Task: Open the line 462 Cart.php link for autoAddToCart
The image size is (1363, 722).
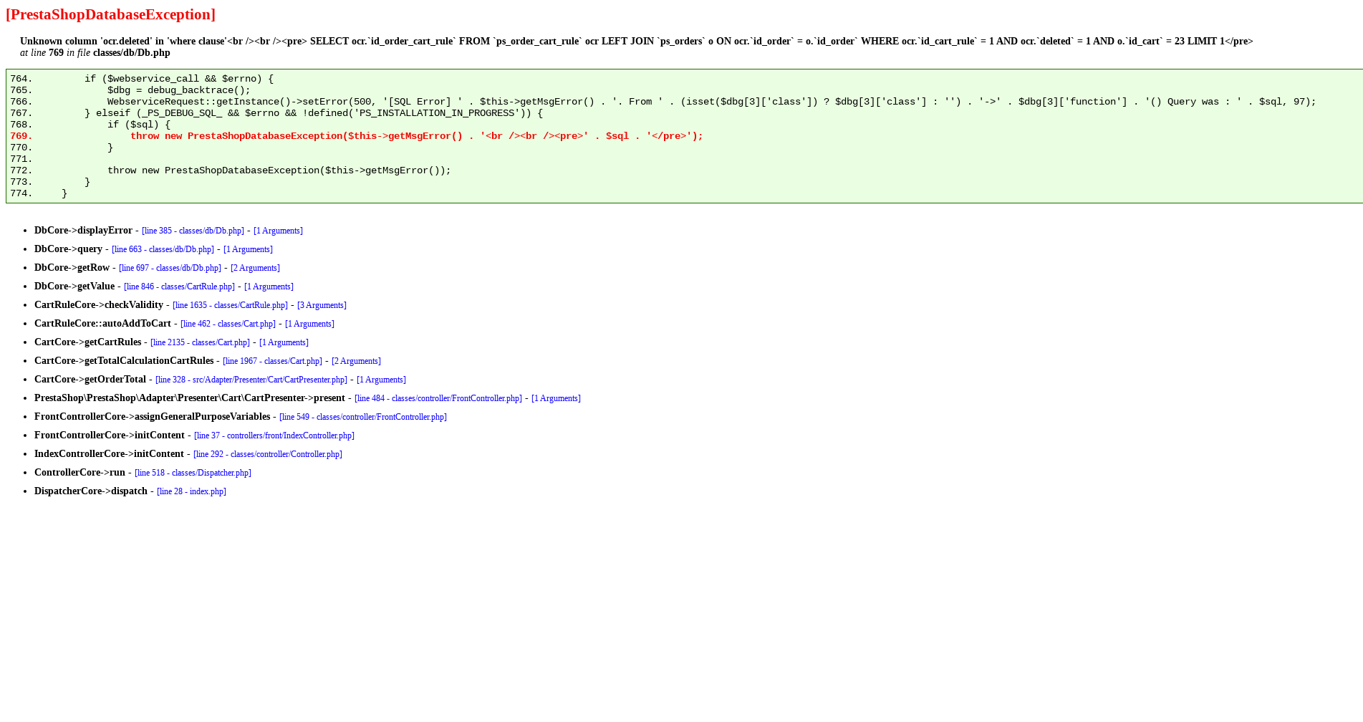Action: pyautogui.click(x=227, y=324)
